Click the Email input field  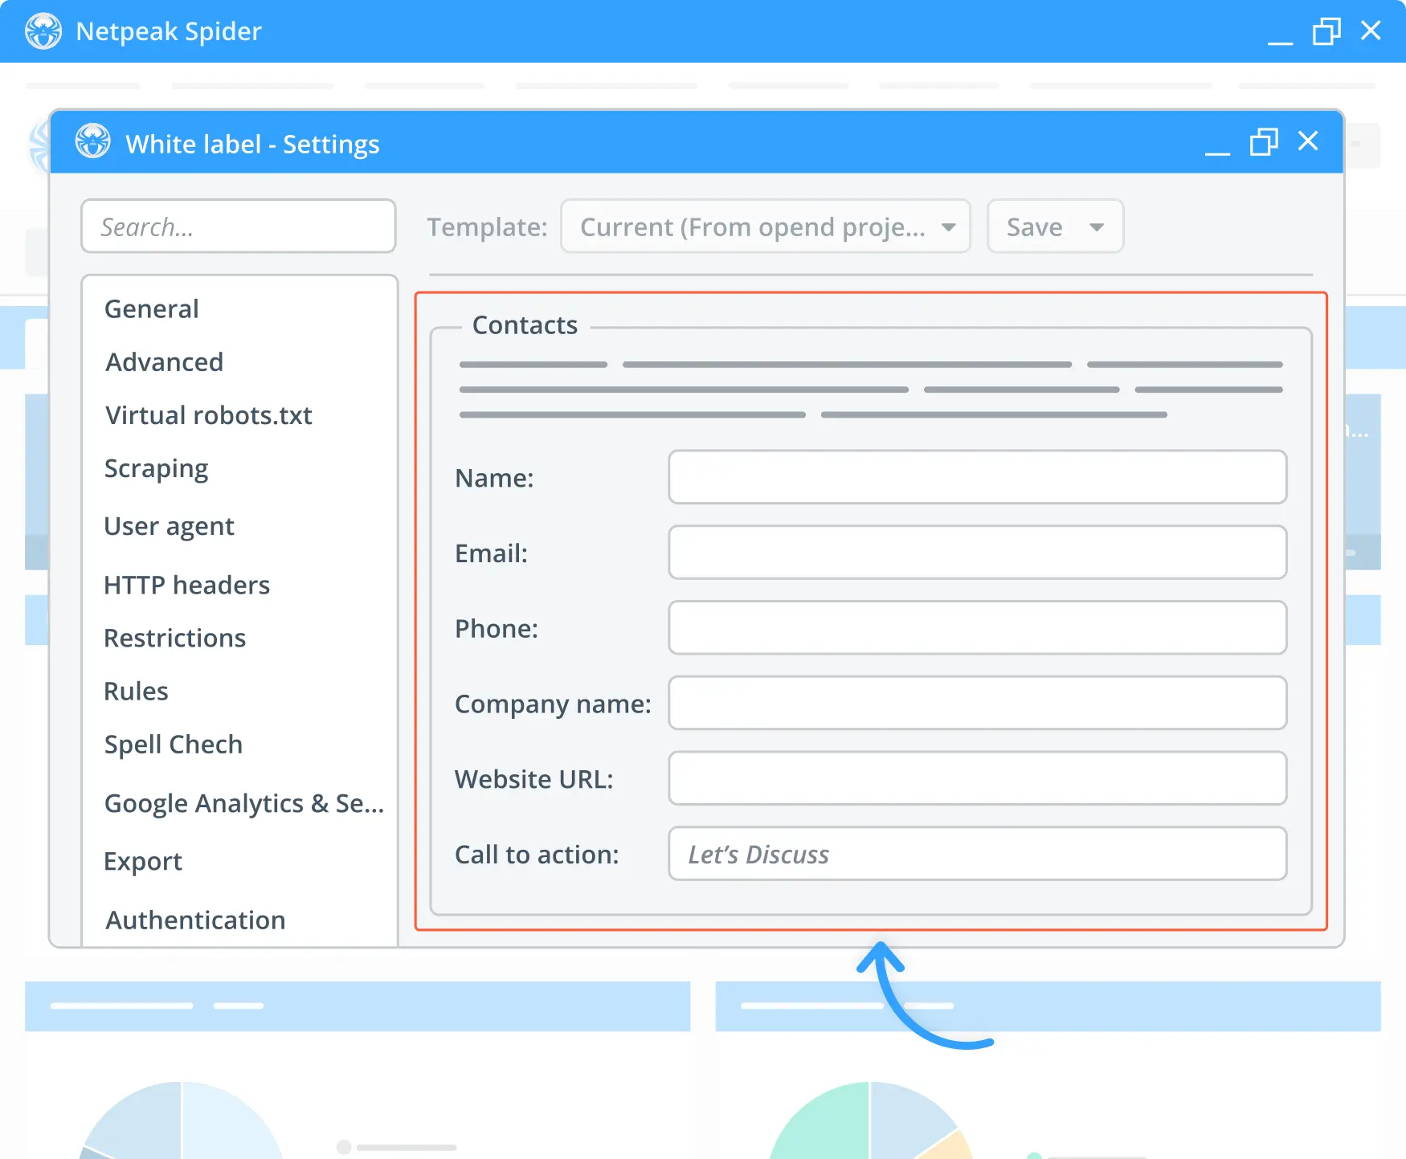[x=977, y=553]
